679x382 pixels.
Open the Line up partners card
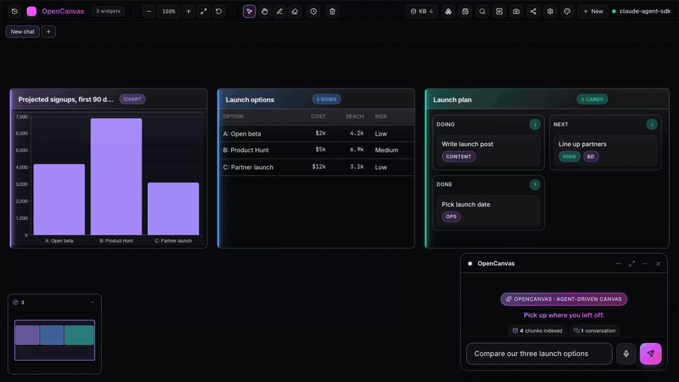click(605, 150)
